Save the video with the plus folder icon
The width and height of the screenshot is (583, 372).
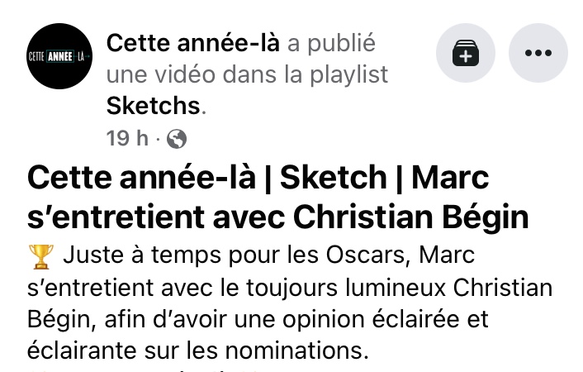tap(466, 53)
